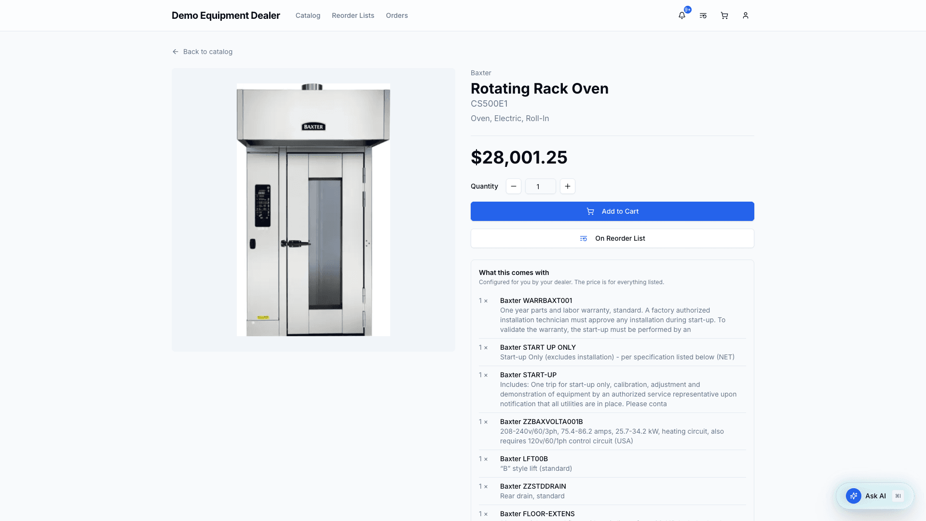Select the Baxter START-UP item text

(528, 375)
